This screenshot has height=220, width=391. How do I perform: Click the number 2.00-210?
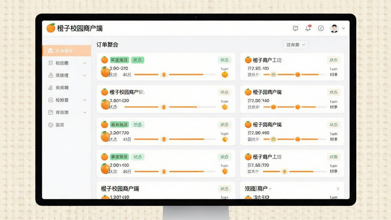[x=119, y=68]
